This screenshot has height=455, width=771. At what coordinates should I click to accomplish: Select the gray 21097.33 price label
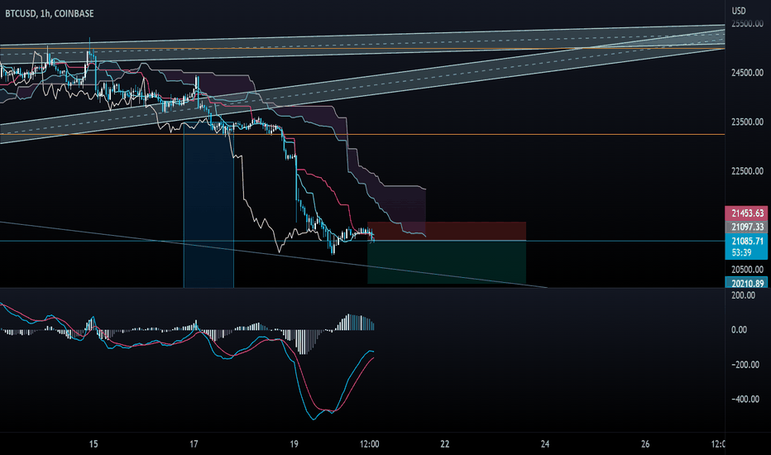click(x=746, y=227)
